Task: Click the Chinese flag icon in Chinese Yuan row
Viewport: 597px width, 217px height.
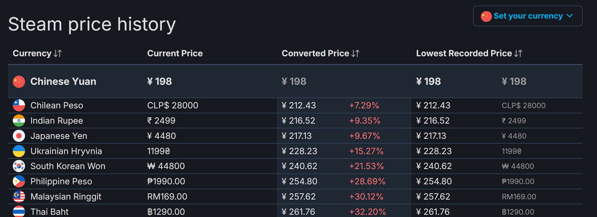Action: (x=19, y=82)
